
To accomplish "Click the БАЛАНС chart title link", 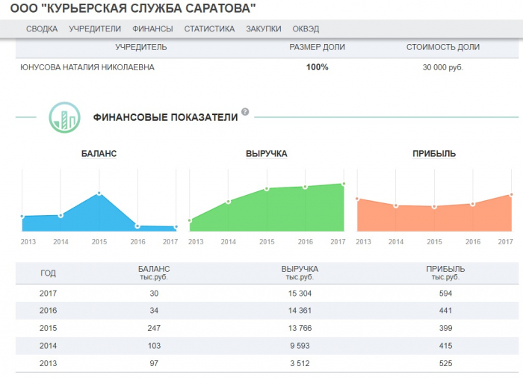I will click(x=99, y=153).
